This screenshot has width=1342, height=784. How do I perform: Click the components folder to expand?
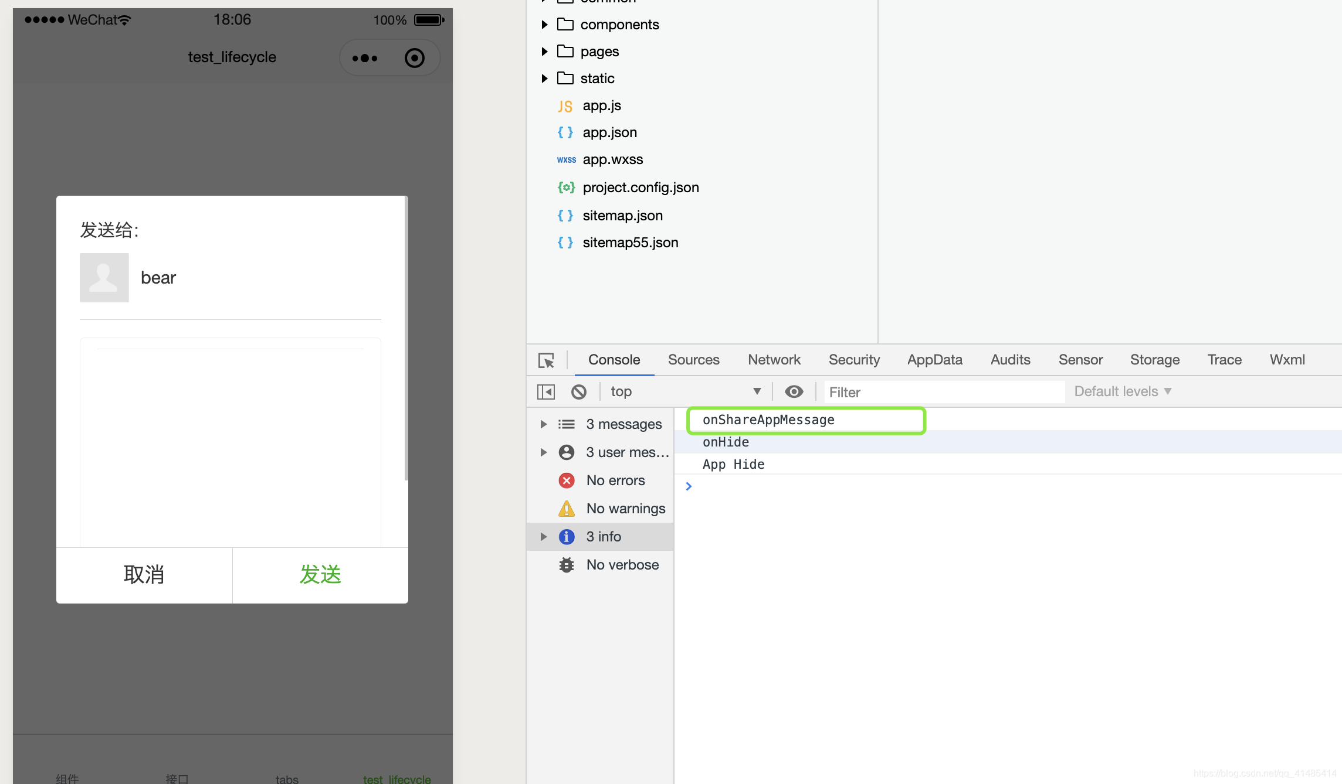click(619, 23)
